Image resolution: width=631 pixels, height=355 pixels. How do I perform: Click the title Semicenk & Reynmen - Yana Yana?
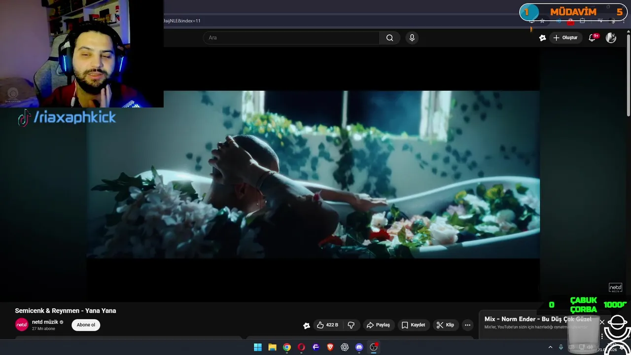point(66,311)
